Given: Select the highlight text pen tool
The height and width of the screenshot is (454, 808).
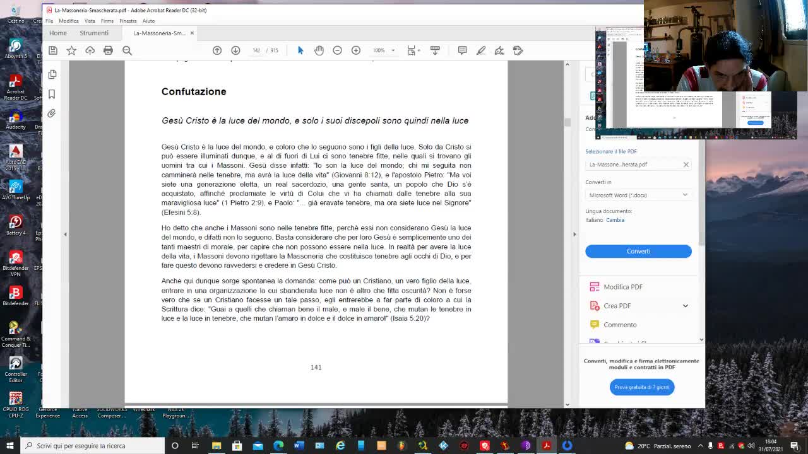Looking at the screenshot, I should point(481,50).
